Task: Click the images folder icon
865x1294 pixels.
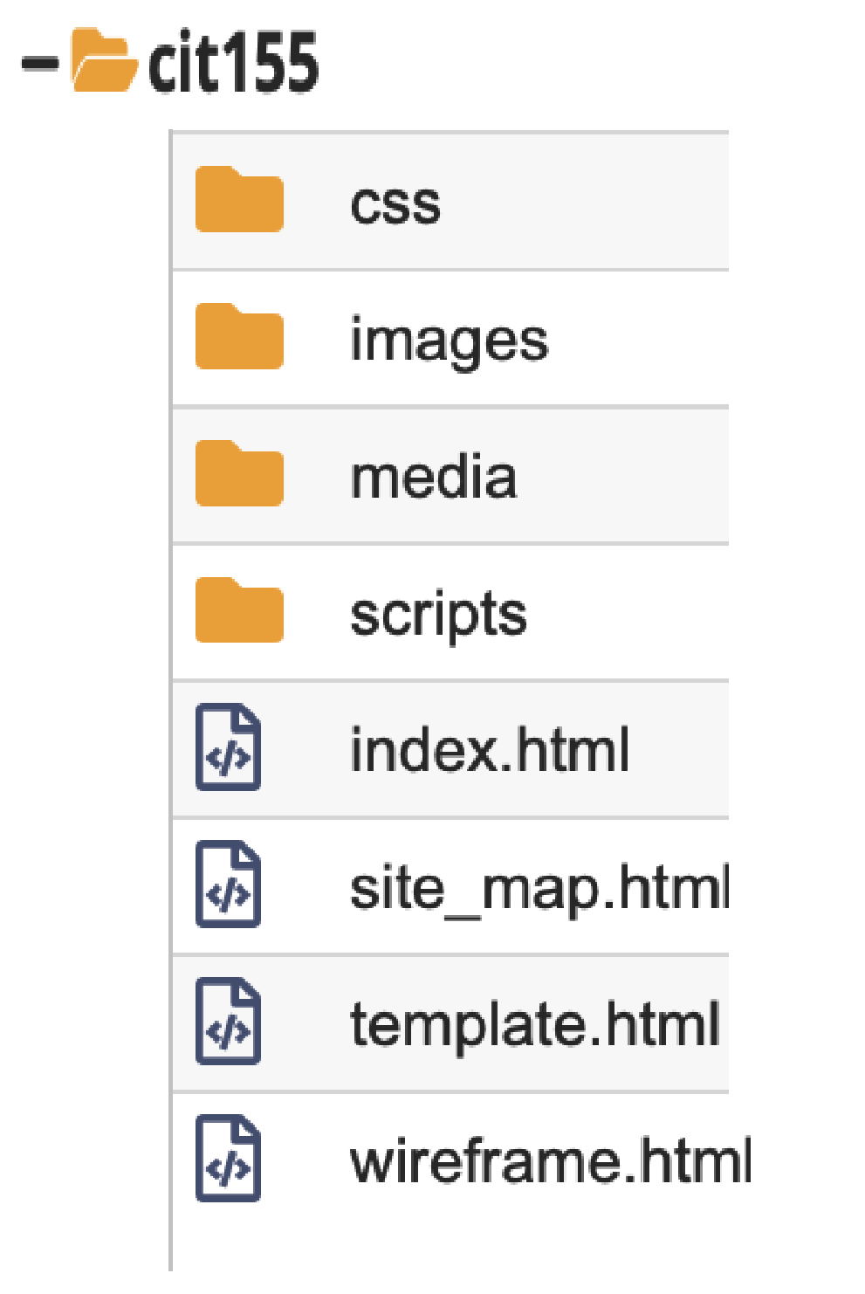Action: (239, 337)
